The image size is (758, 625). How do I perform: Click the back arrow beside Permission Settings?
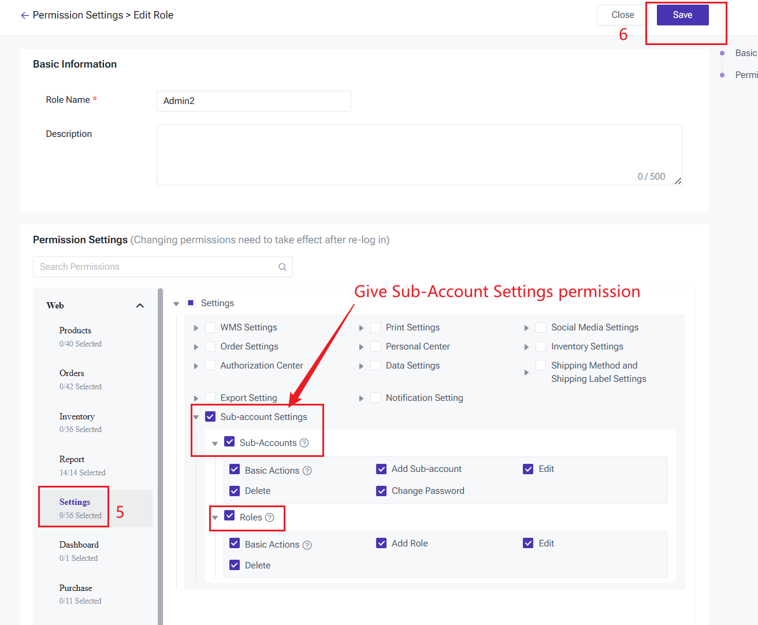tap(24, 16)
